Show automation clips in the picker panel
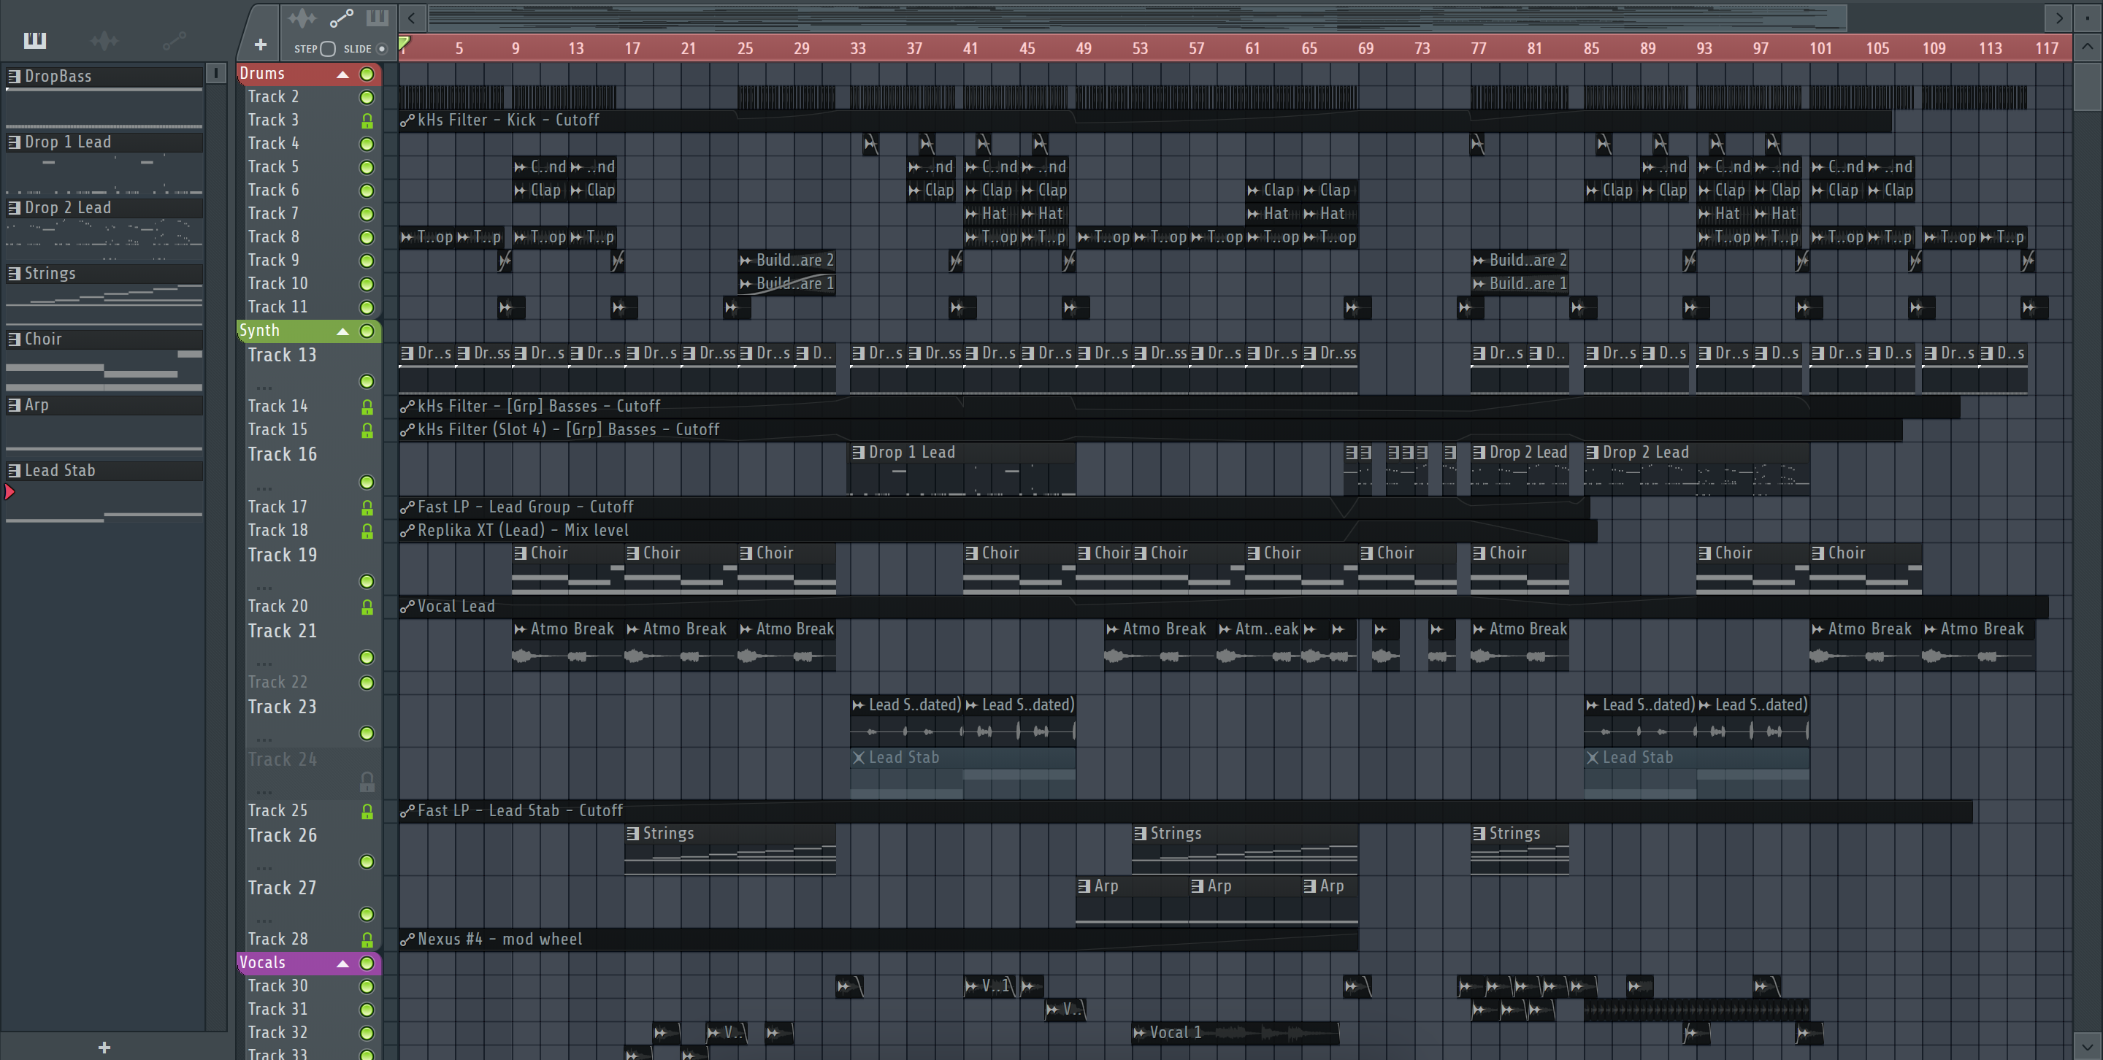Image resolution: width=2103 pixels, height=1060 pixels. pyautogui.click(x=174, y=40)
